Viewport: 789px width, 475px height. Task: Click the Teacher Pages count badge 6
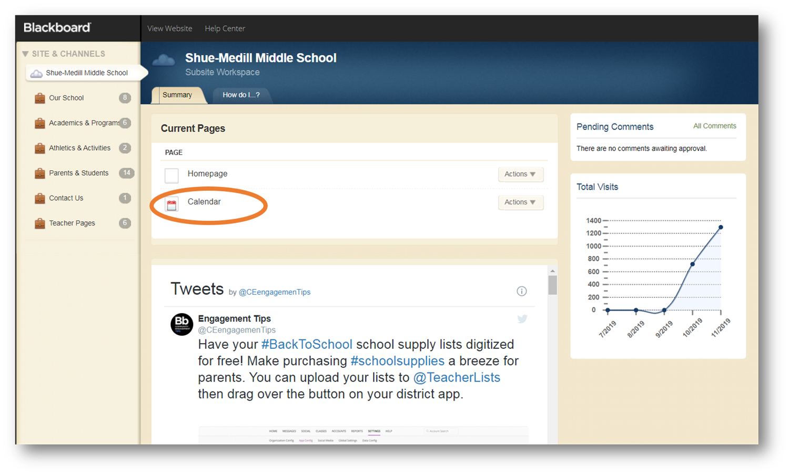tap(125, 223)
